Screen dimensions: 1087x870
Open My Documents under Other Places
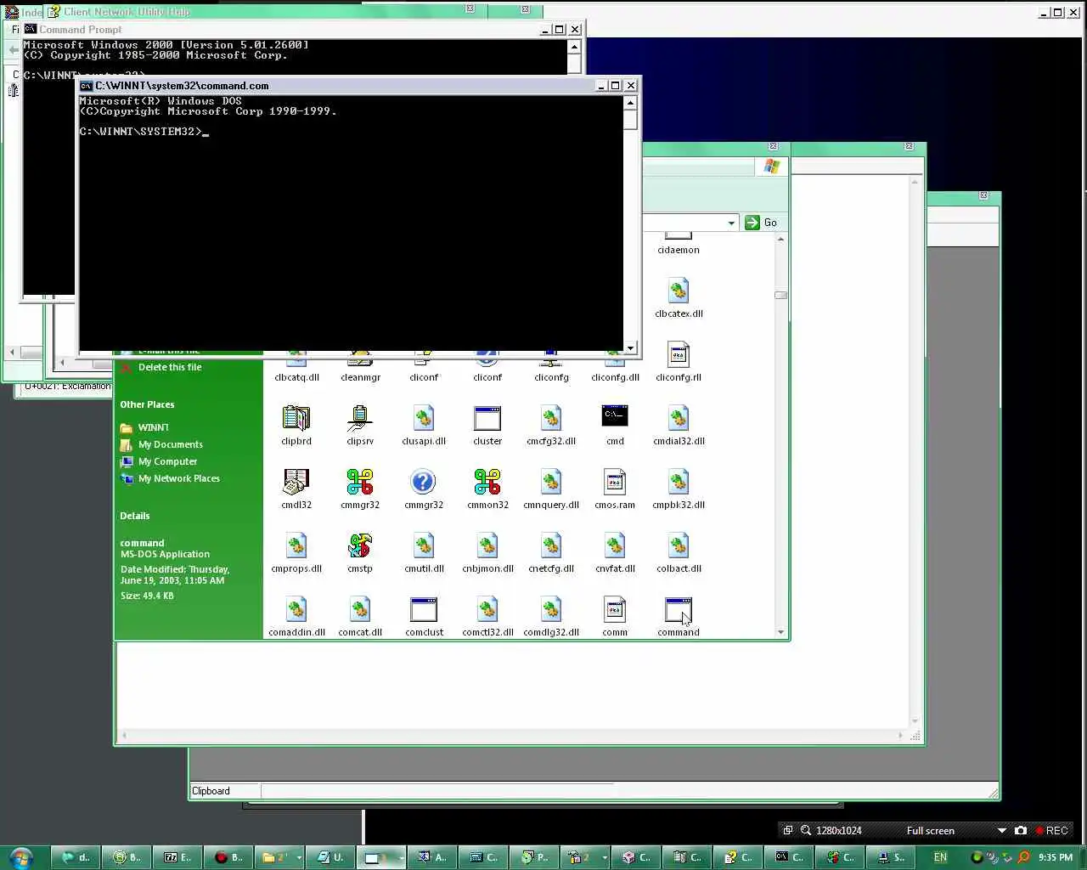pos(171,444)
